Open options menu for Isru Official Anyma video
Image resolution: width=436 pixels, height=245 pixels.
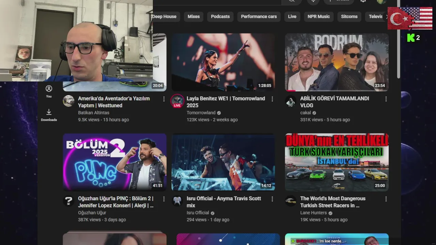point(272,199)
